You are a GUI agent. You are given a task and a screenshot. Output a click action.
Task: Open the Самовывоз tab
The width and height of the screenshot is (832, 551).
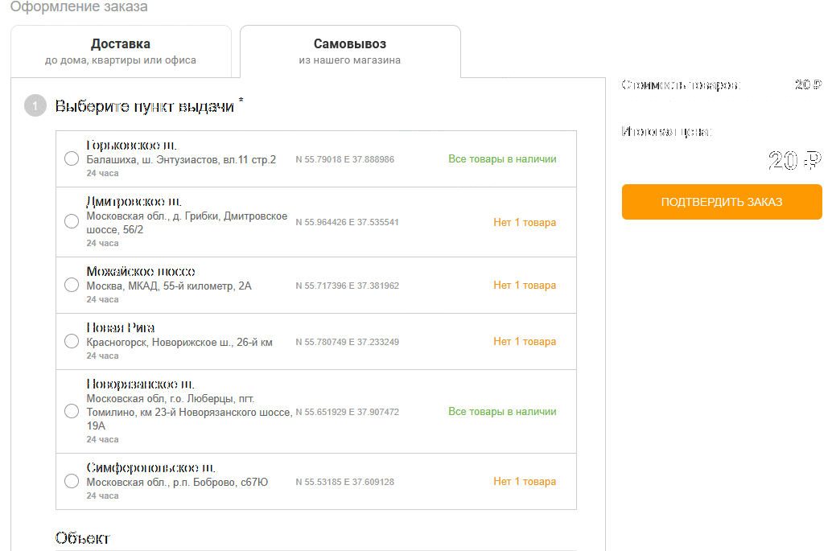(x=350, y=51)
